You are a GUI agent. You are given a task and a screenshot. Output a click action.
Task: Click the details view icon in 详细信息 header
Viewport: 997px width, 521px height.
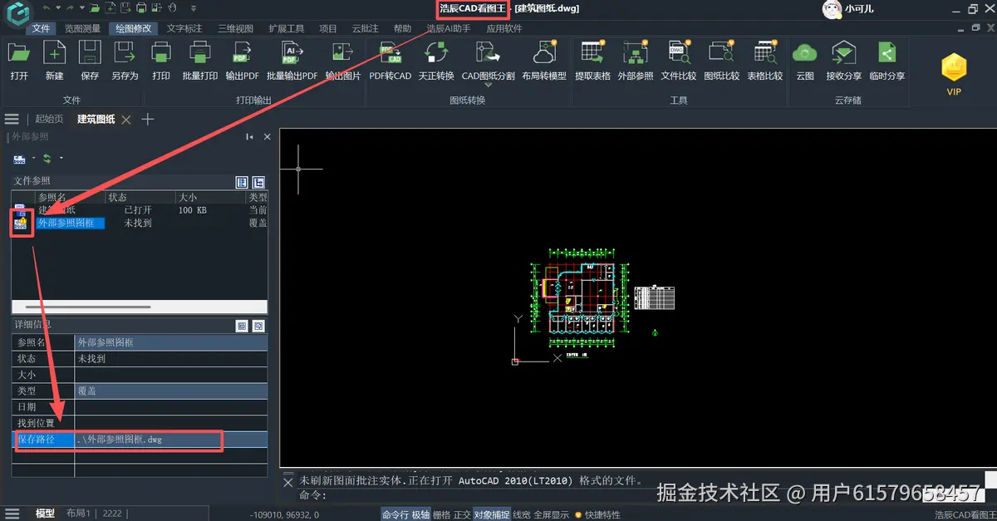tap(243, 326)
